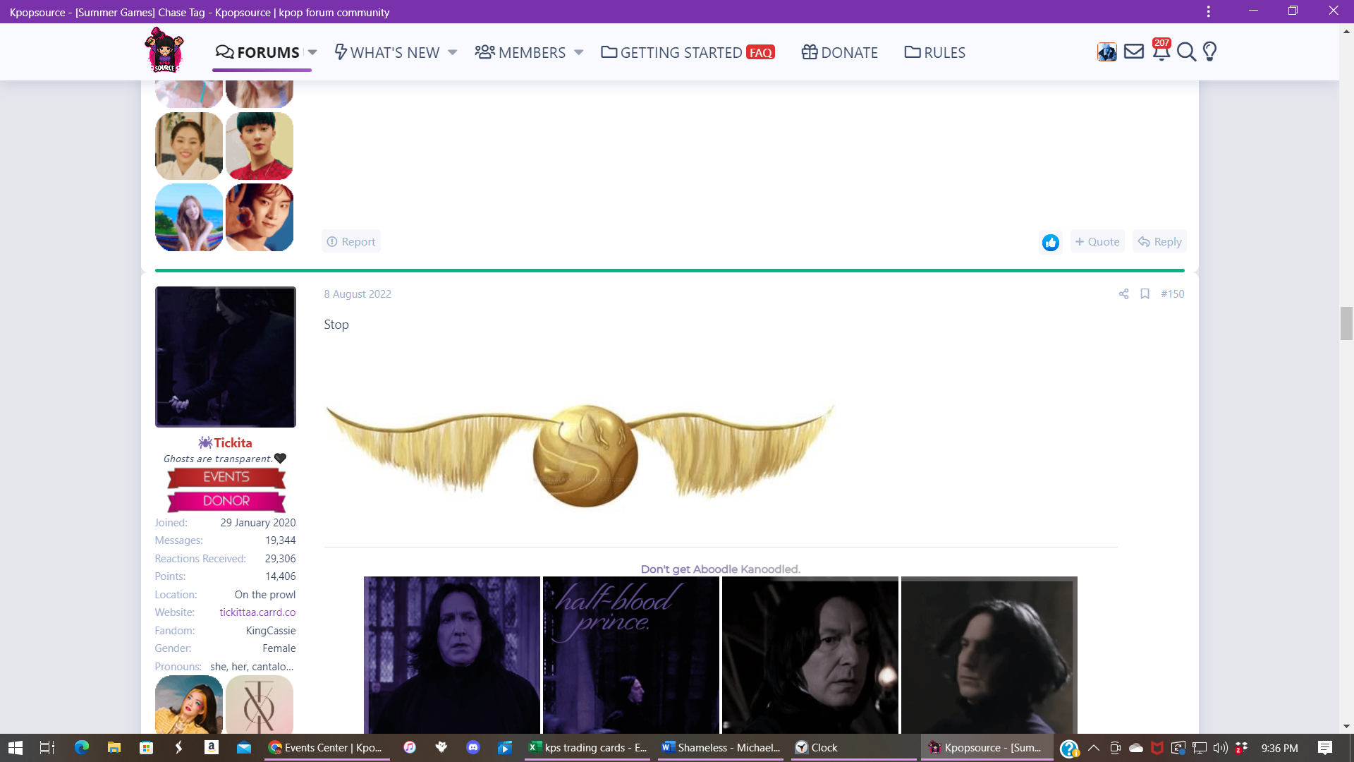This screenshot has width=1354, height=762.
Task: Open iTunes from the taskbar
Action: click(x=410, y=747)
